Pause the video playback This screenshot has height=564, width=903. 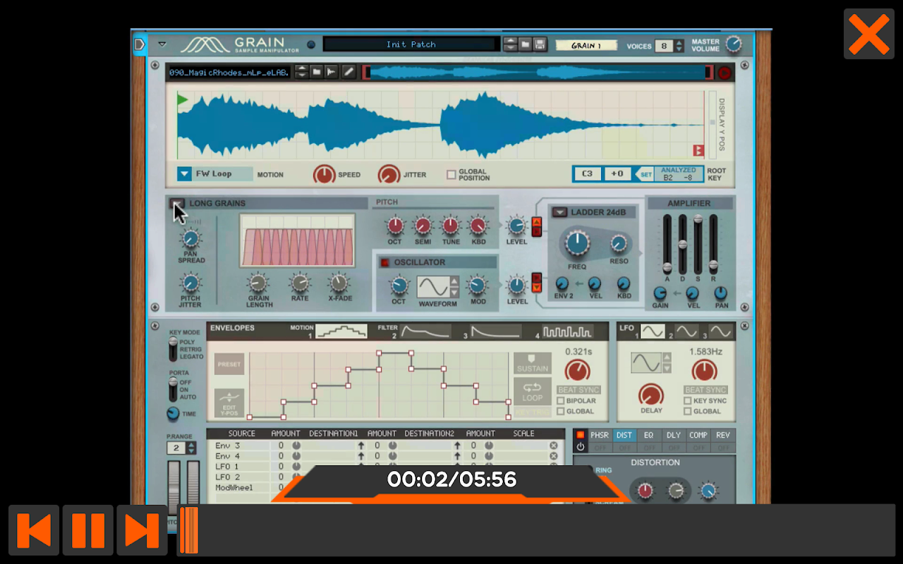pyautogui.click(x=88, y=530)
